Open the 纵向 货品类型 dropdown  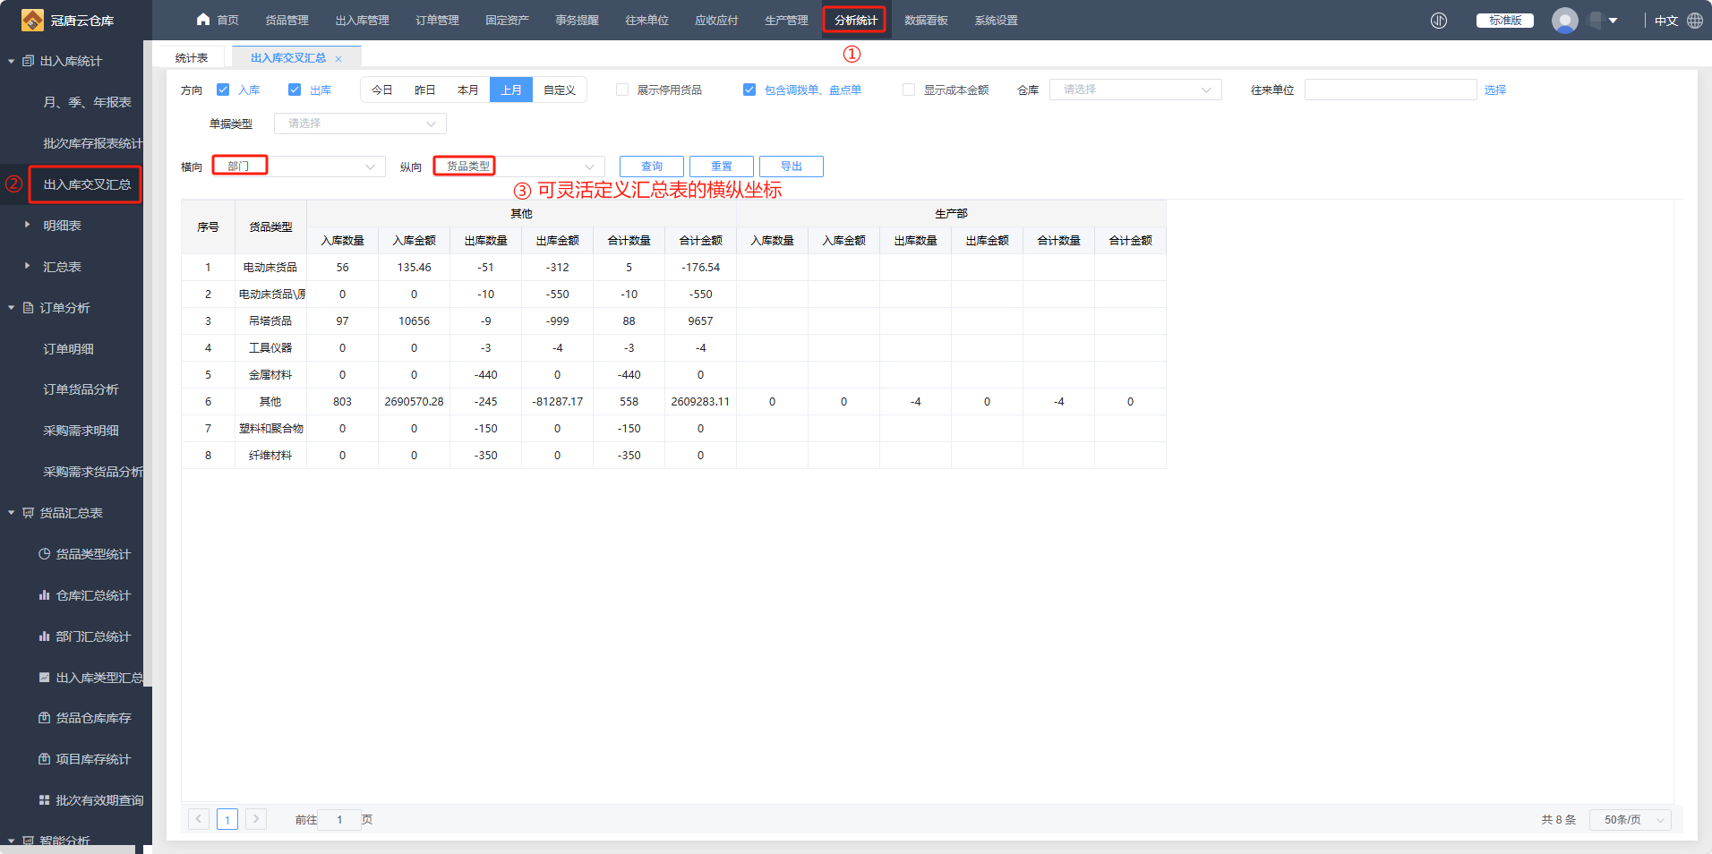(x=519, y=167)
